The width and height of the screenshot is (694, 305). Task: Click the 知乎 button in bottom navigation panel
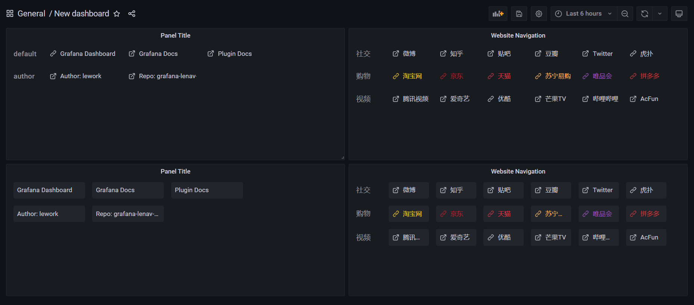456,190
